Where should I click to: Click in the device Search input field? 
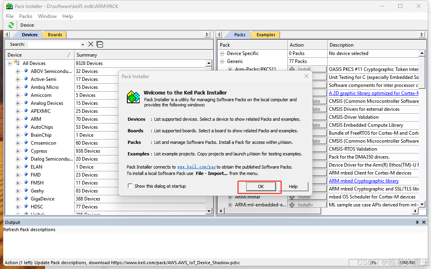[x=54, y=45]
